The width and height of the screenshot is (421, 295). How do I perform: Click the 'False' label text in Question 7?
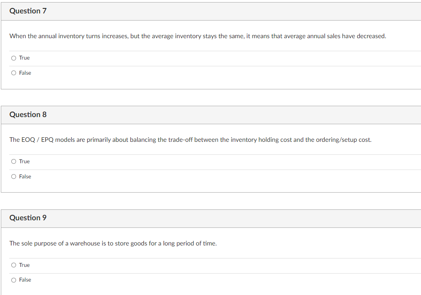pos(25,73)
